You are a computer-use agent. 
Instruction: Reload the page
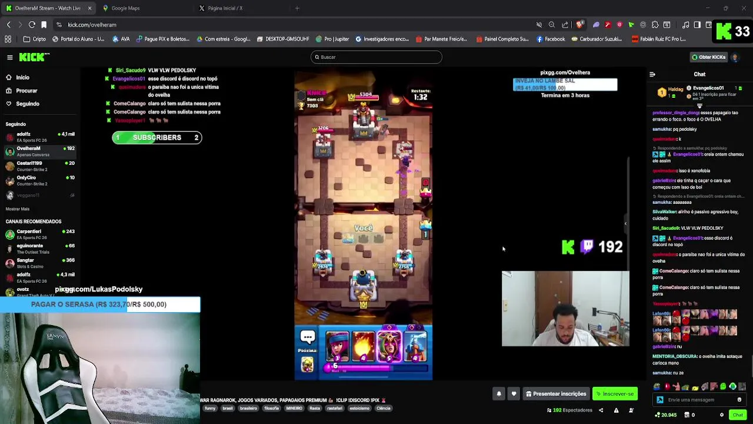(x=32, y=25)
